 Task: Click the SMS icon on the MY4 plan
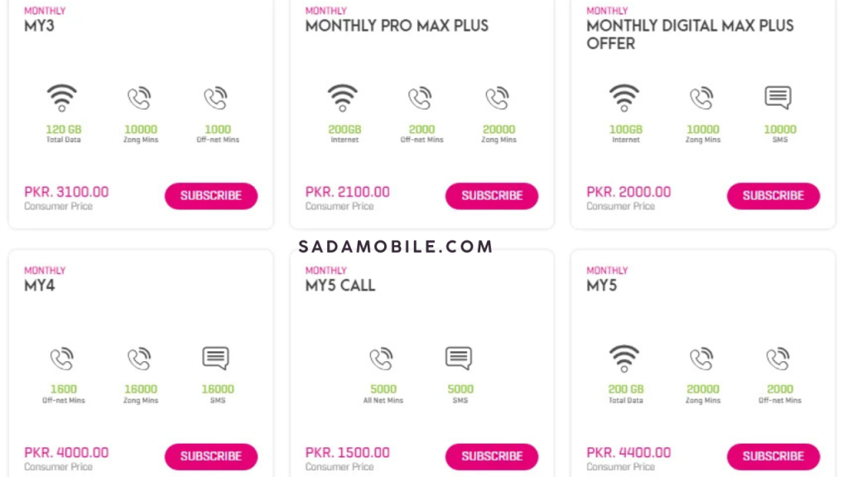217,358
